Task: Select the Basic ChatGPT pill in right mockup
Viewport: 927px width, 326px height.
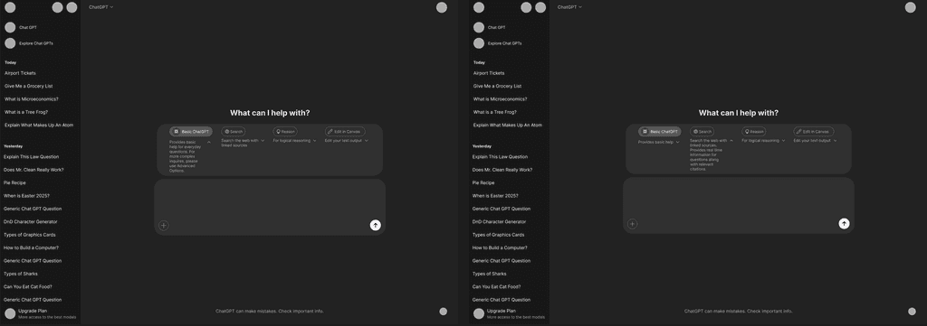Action: point(660,132)
